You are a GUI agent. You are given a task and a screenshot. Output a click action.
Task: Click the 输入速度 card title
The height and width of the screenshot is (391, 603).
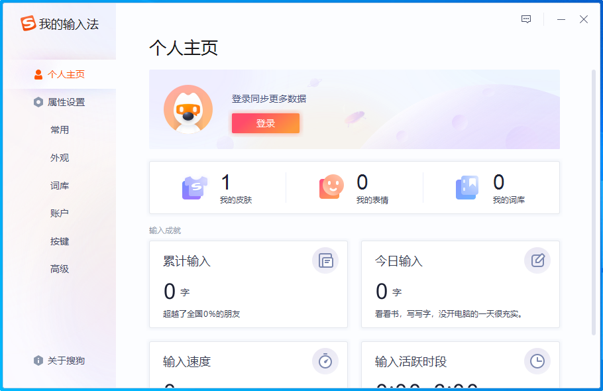tap(187, 362)
